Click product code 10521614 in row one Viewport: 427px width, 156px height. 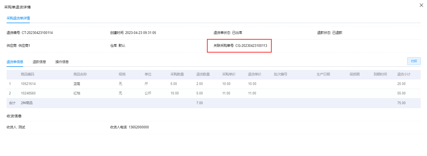click(28, 84)
